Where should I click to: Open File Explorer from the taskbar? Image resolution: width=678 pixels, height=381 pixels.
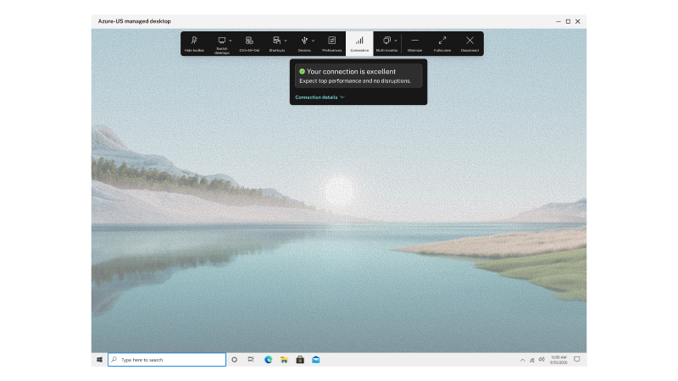tap(284, 360)
